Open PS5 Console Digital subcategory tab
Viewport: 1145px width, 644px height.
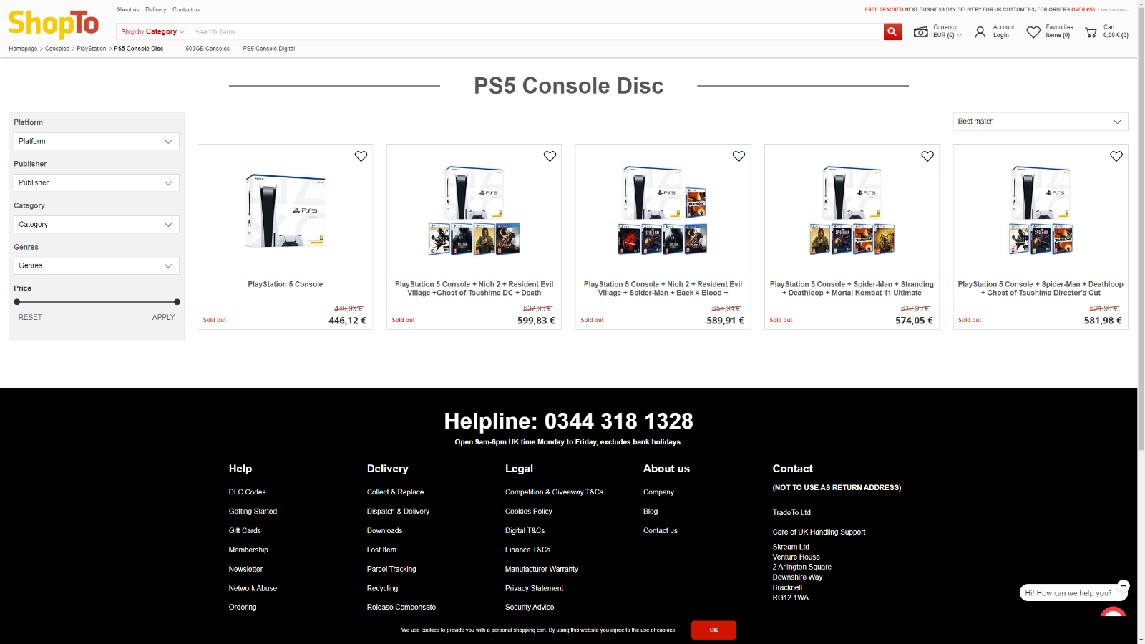pos(268,49)
